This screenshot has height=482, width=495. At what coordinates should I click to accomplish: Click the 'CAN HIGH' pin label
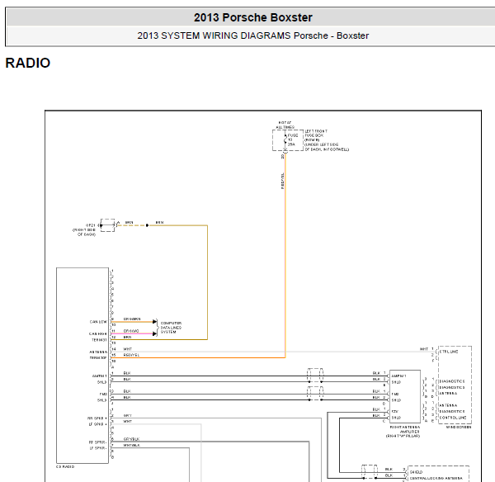click(x=98, y=334)
